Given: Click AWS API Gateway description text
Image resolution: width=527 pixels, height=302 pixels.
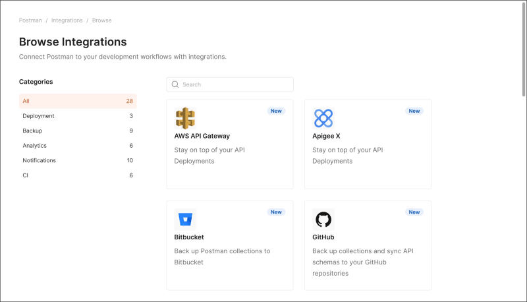Looking at the screenshot, I should click(209, 156).
